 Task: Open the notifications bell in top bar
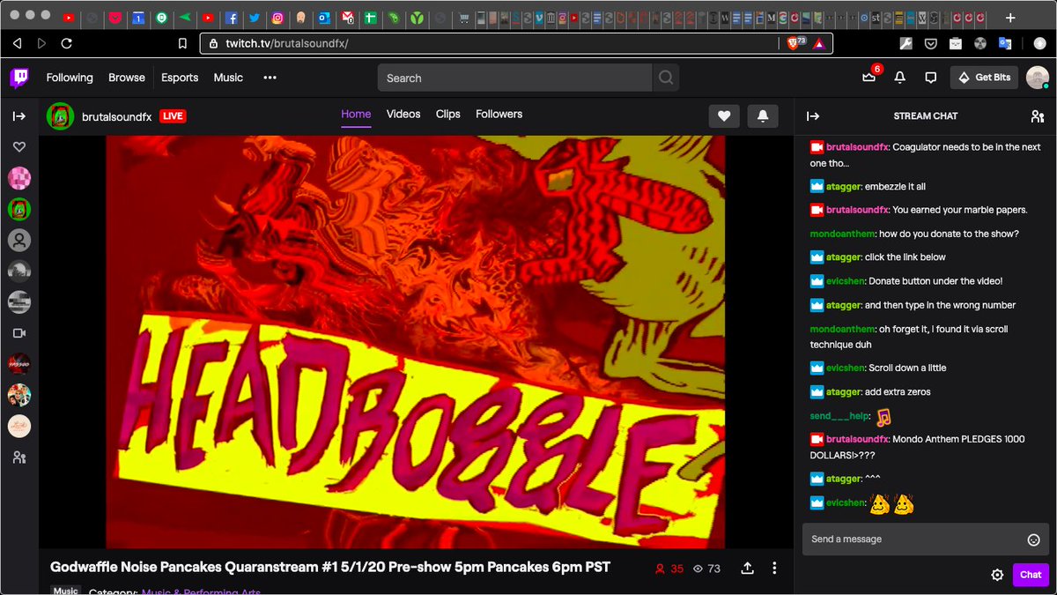899,78
